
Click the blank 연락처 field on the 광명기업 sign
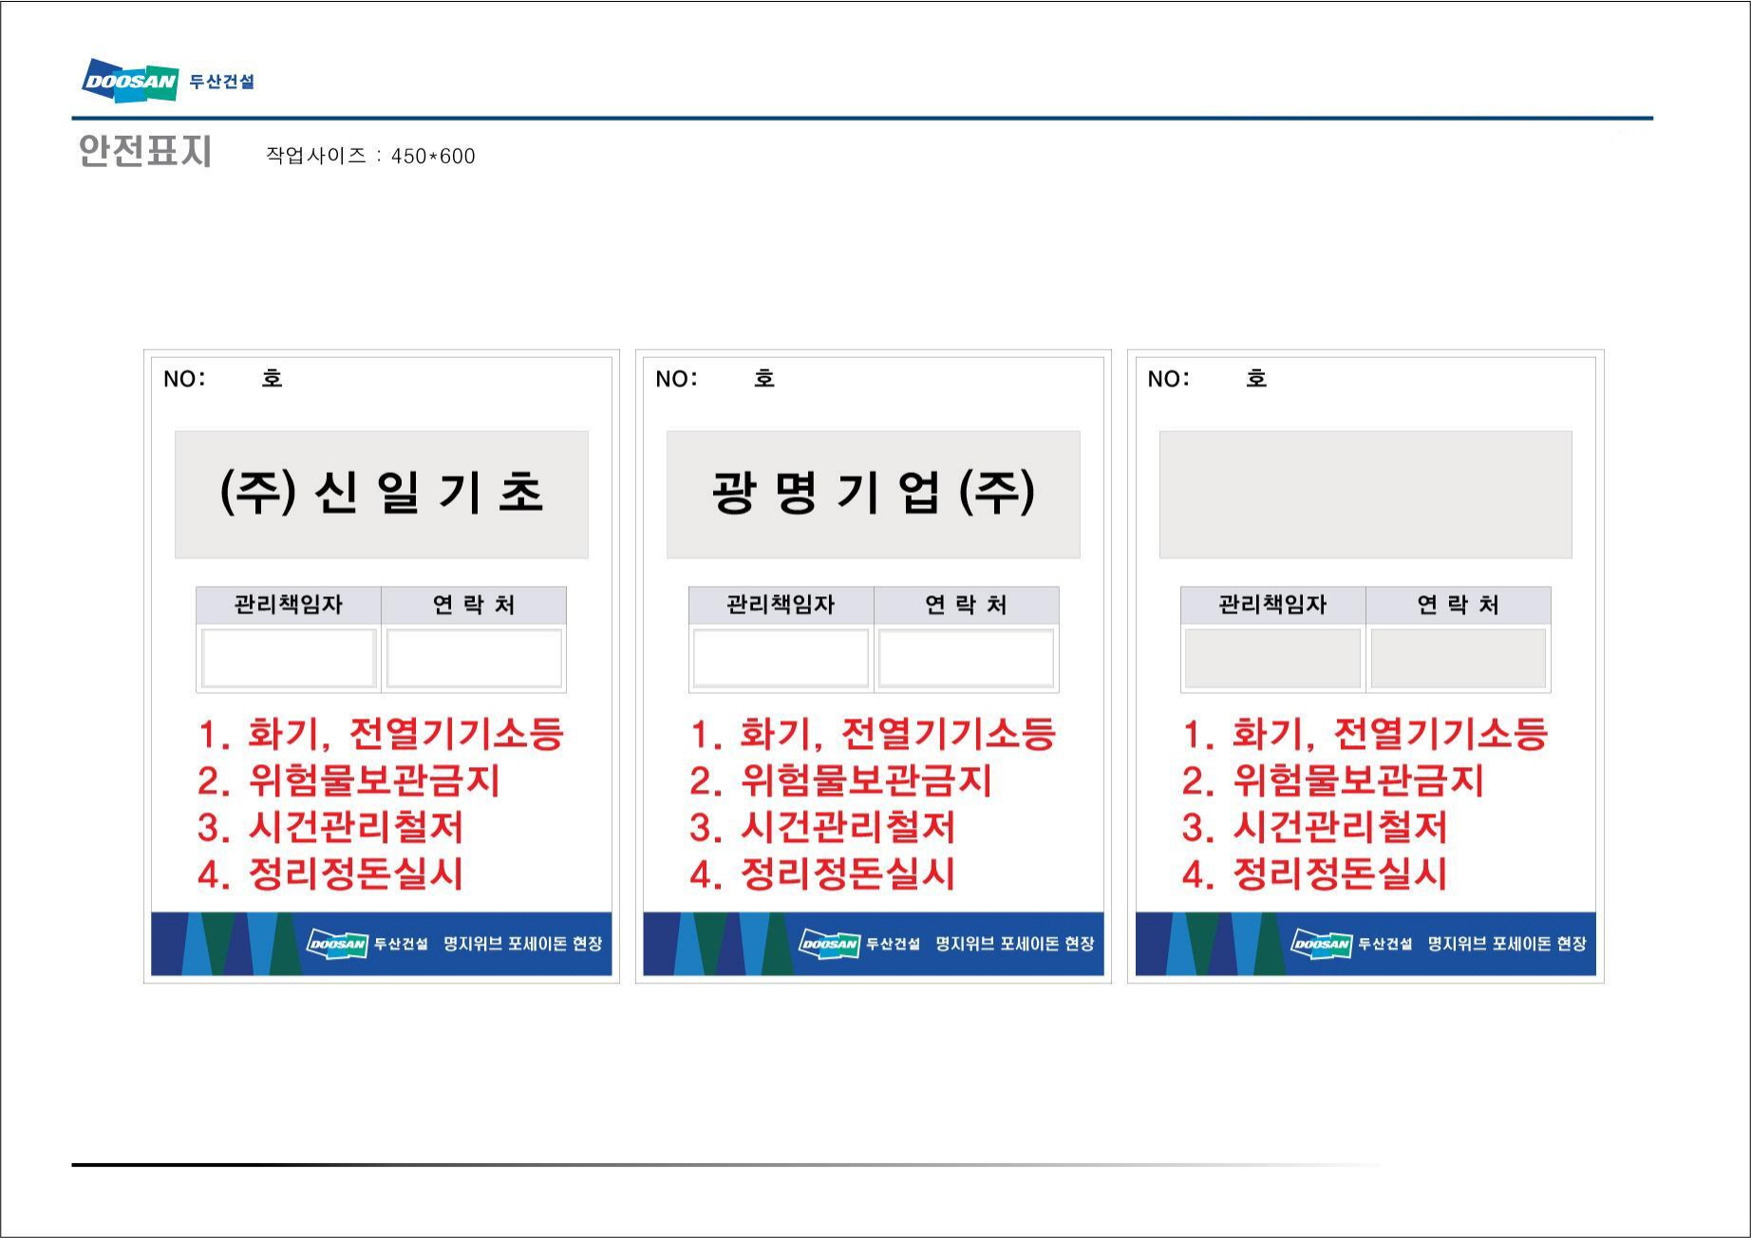(966, 658)
